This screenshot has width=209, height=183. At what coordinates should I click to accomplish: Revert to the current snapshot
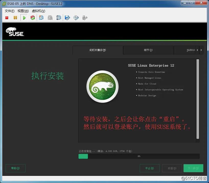pyautogui.click(x=50, y=18)
